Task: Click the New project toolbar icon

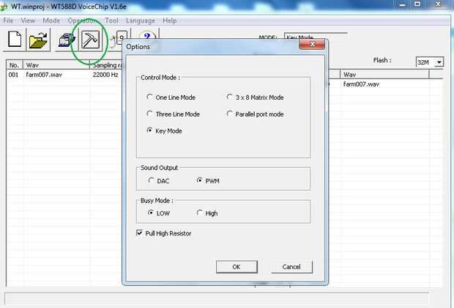Action: point(15,40)
